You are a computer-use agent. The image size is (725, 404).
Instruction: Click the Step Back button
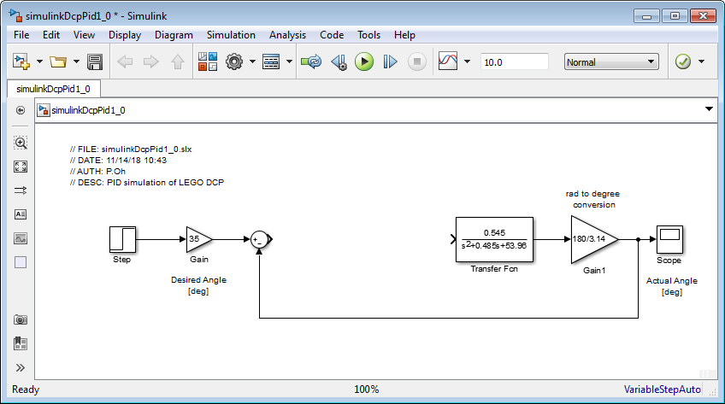(339, 61)
